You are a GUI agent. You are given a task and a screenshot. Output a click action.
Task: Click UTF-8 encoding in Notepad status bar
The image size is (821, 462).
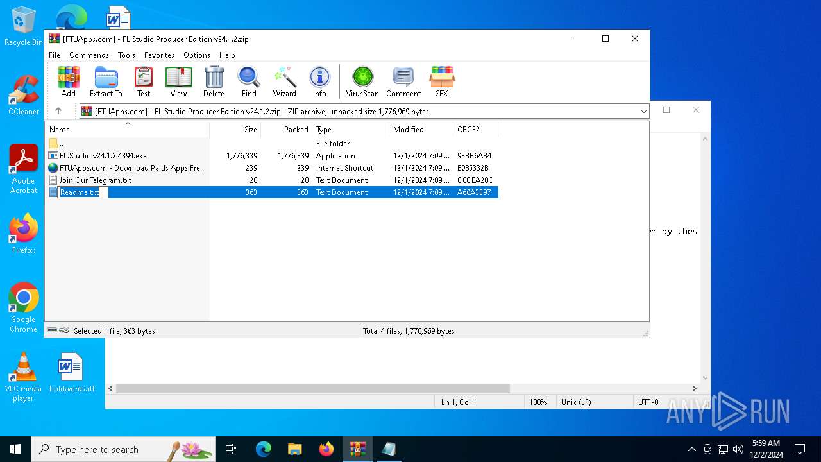(648, 402)
